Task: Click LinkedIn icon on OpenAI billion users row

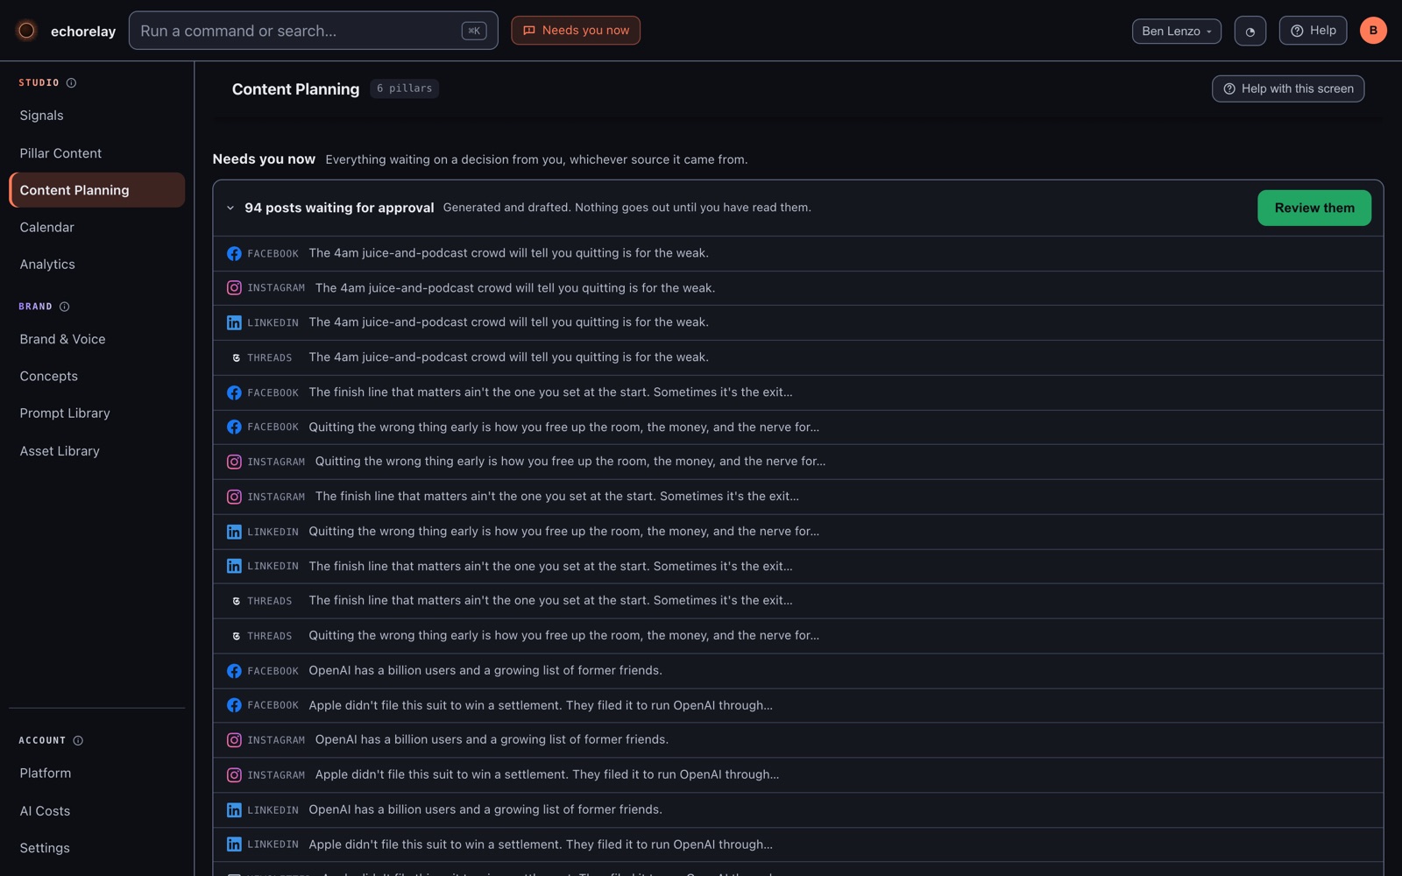Action: (234, 810)
